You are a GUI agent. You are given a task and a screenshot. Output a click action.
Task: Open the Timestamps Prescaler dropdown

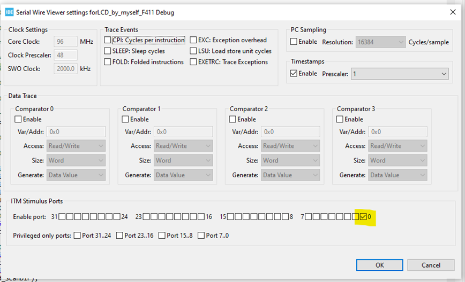point(400,74)
